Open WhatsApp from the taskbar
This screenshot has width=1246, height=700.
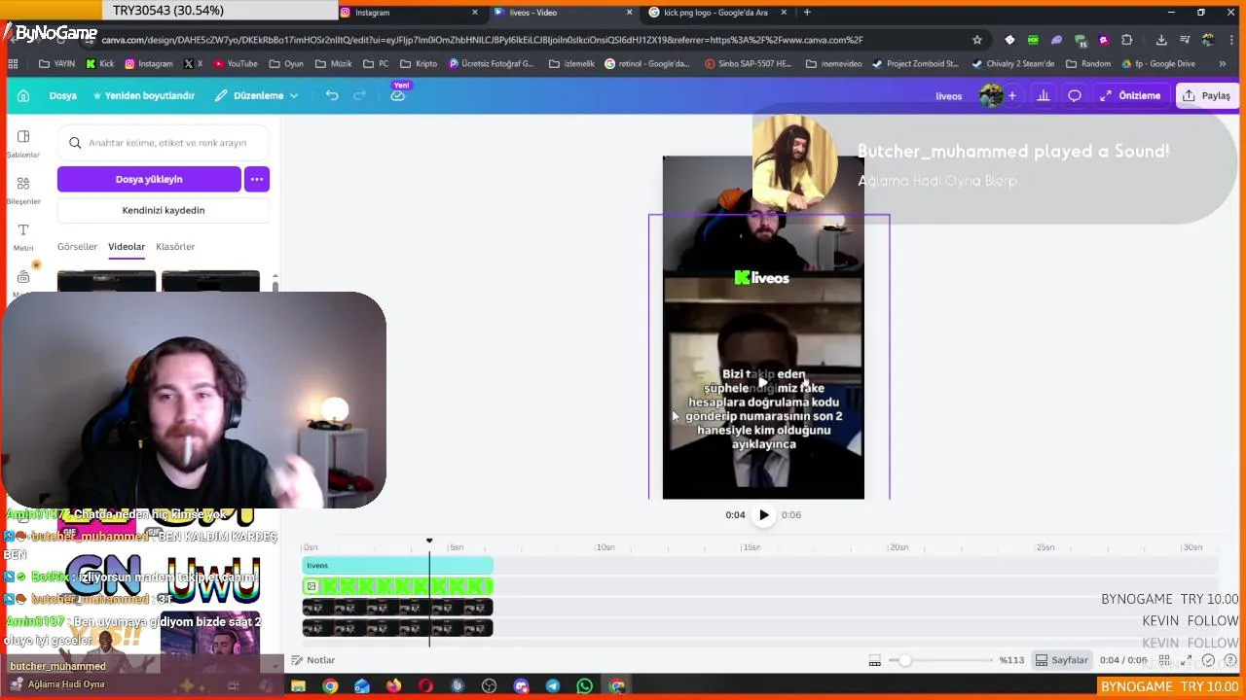click(584, 686)
